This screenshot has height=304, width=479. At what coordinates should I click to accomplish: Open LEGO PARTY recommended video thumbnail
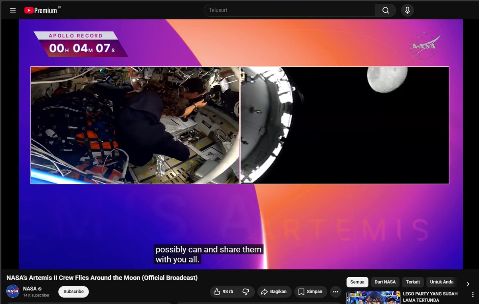point(373,298)
